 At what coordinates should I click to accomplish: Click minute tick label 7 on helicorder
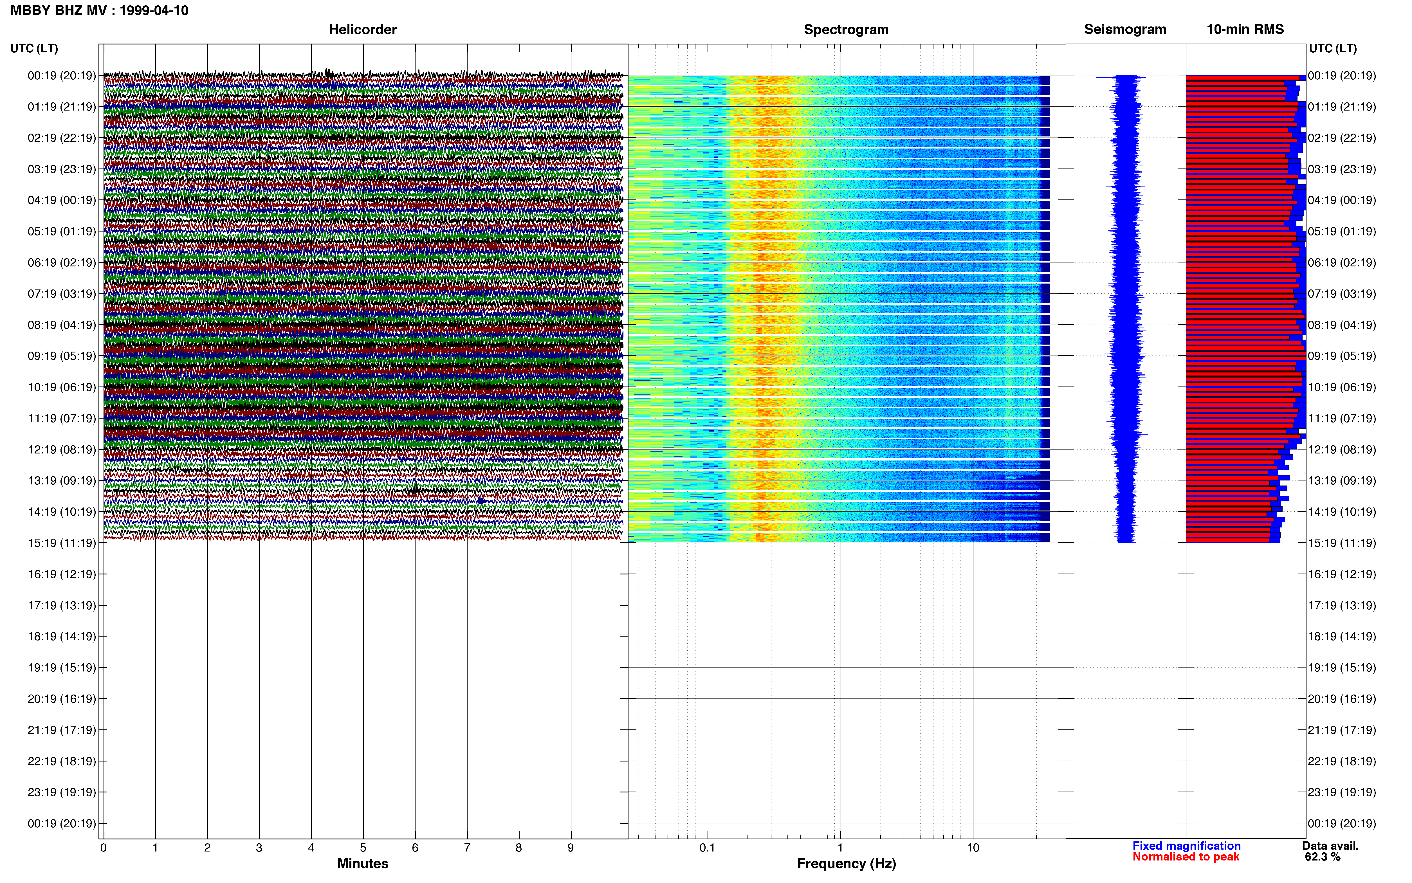tap(467, 847)
